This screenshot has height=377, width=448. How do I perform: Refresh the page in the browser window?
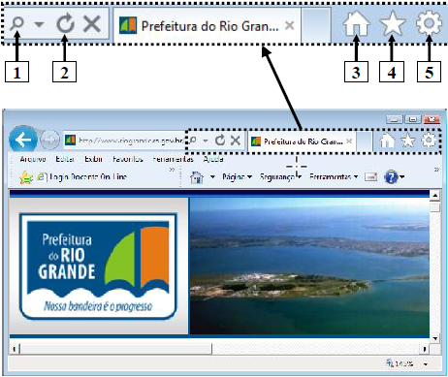coord(220,141)
